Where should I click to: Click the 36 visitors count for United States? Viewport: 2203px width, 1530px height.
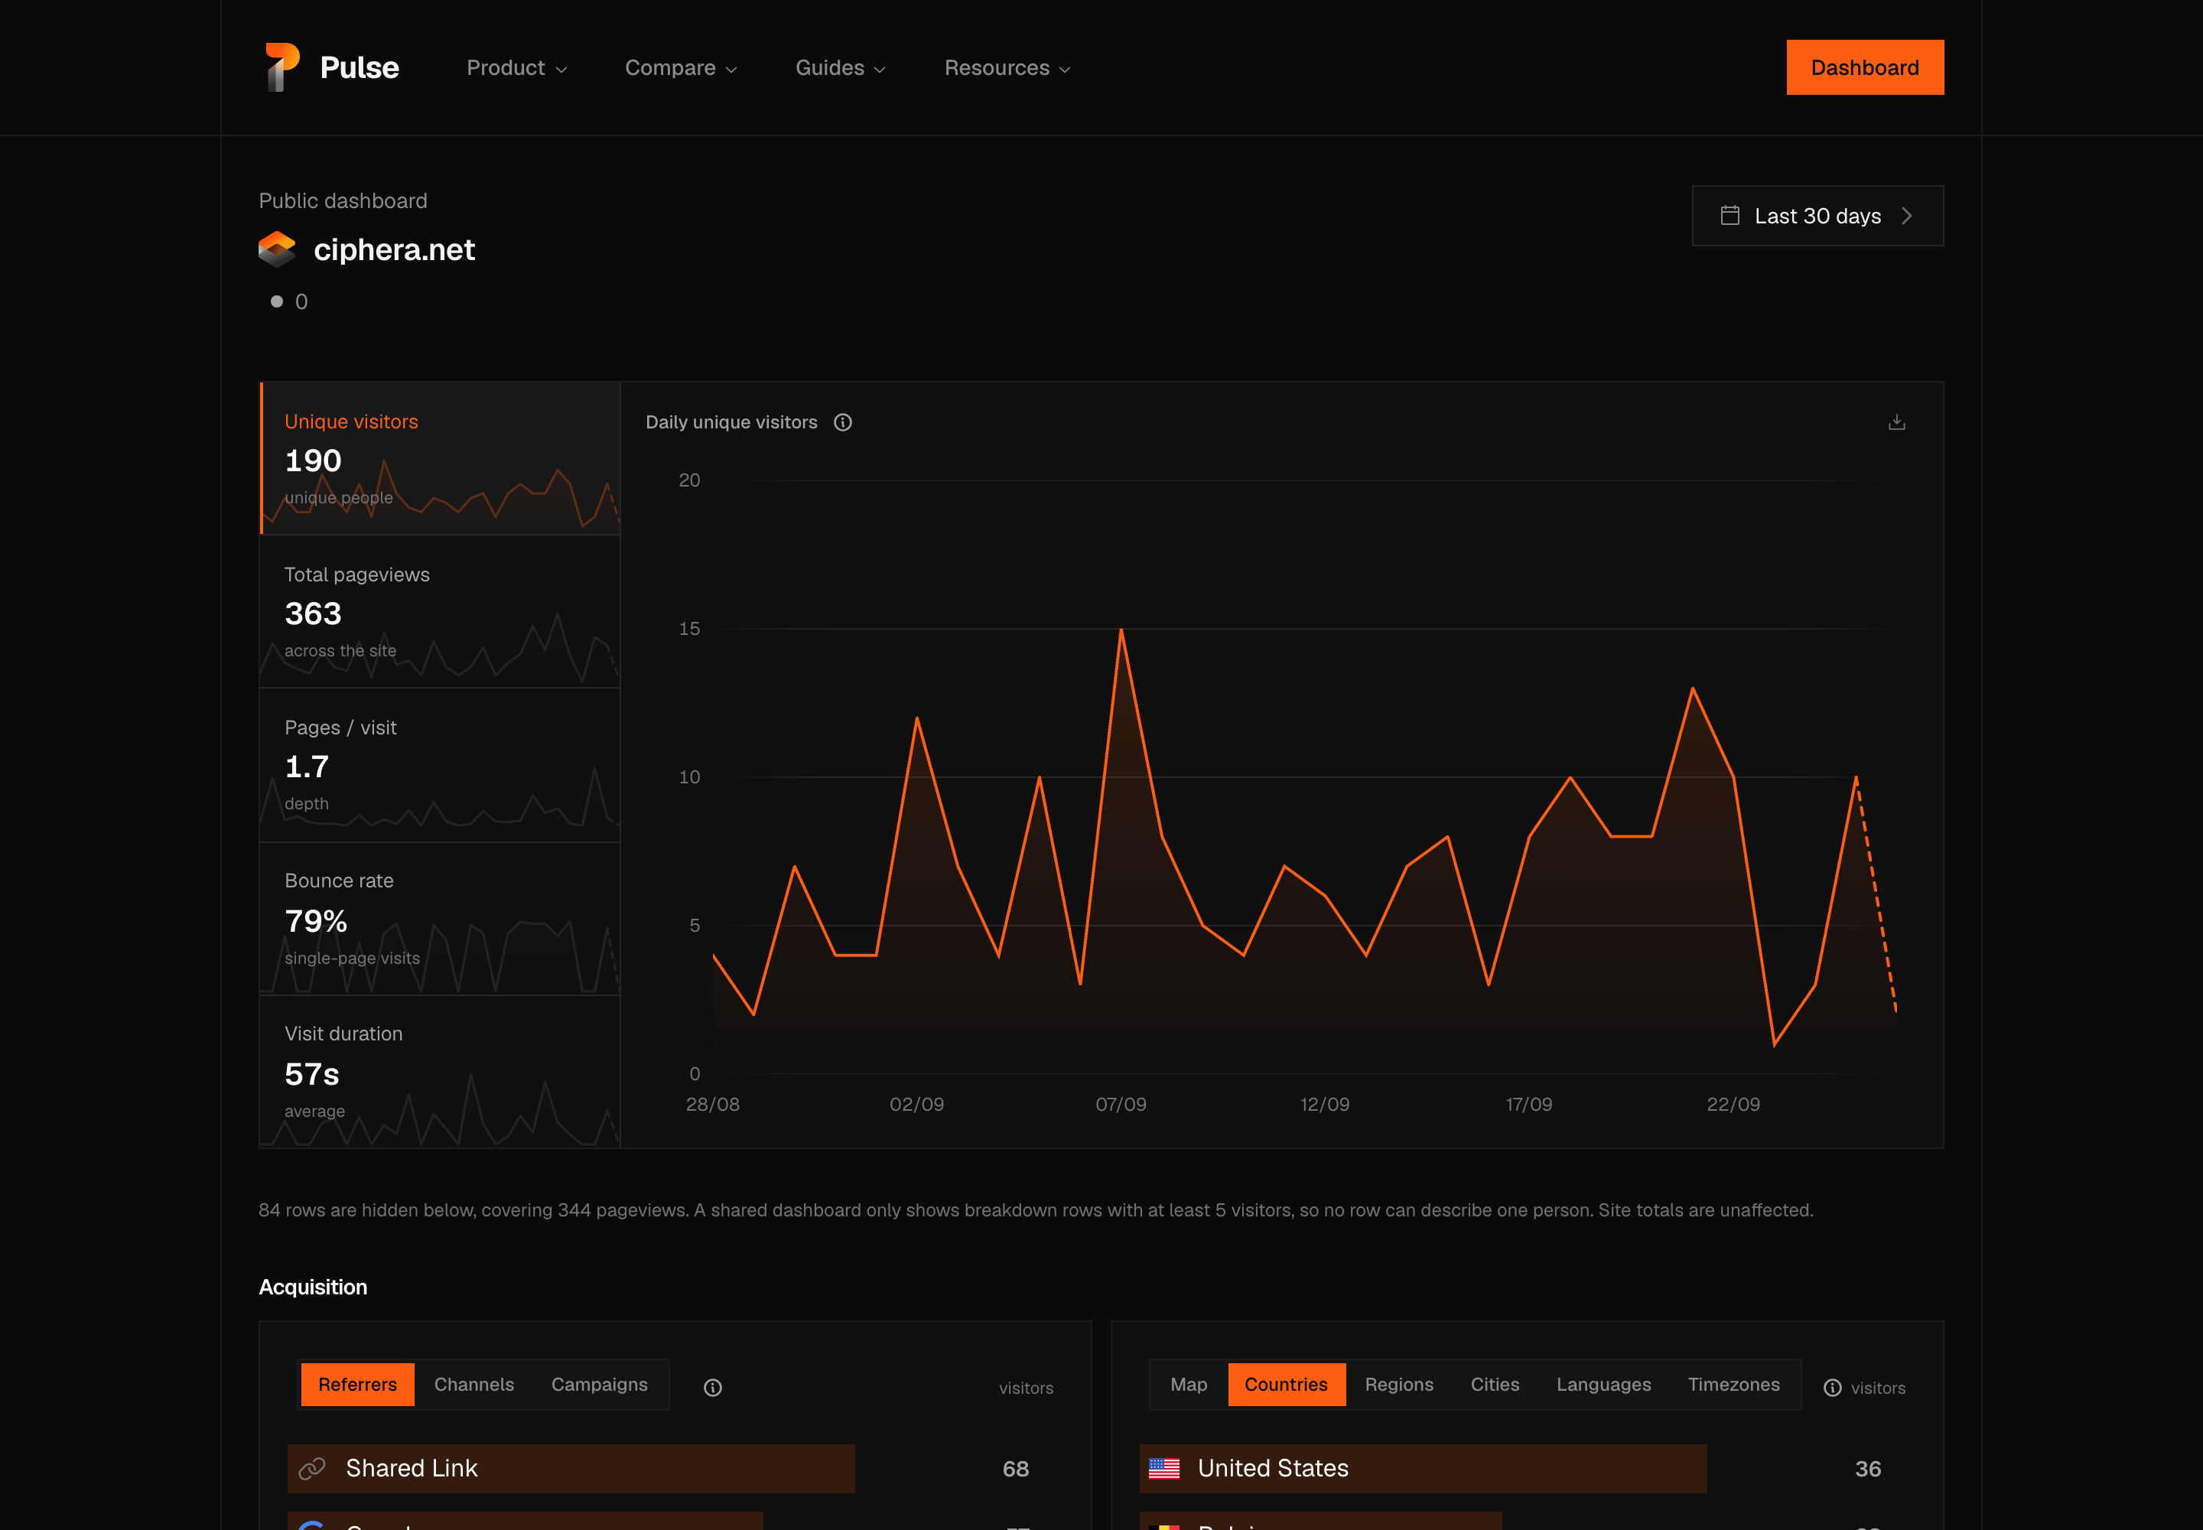[x=1867, y=1469]
